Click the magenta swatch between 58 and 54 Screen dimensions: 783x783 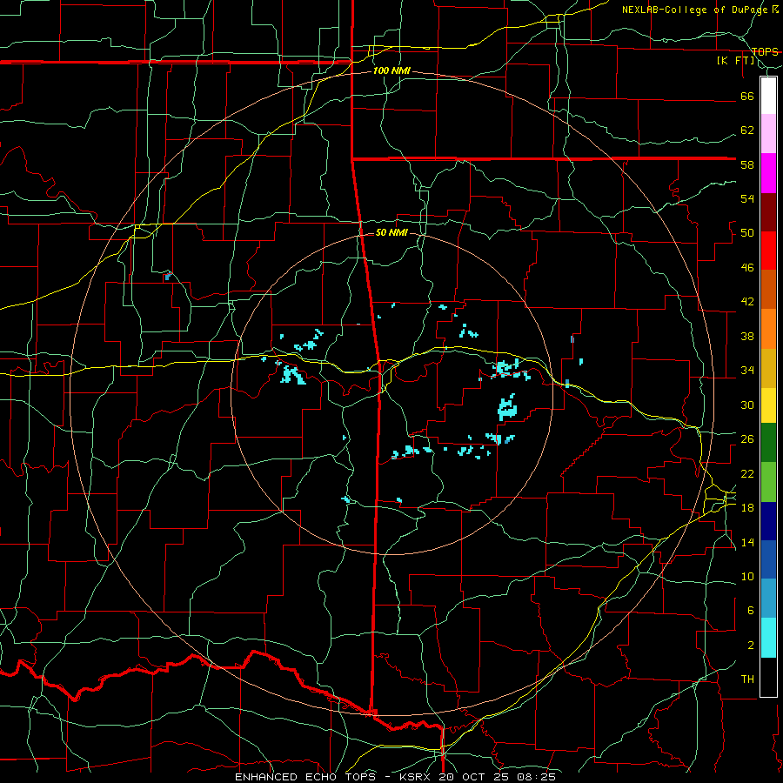[x=768, y=173]
